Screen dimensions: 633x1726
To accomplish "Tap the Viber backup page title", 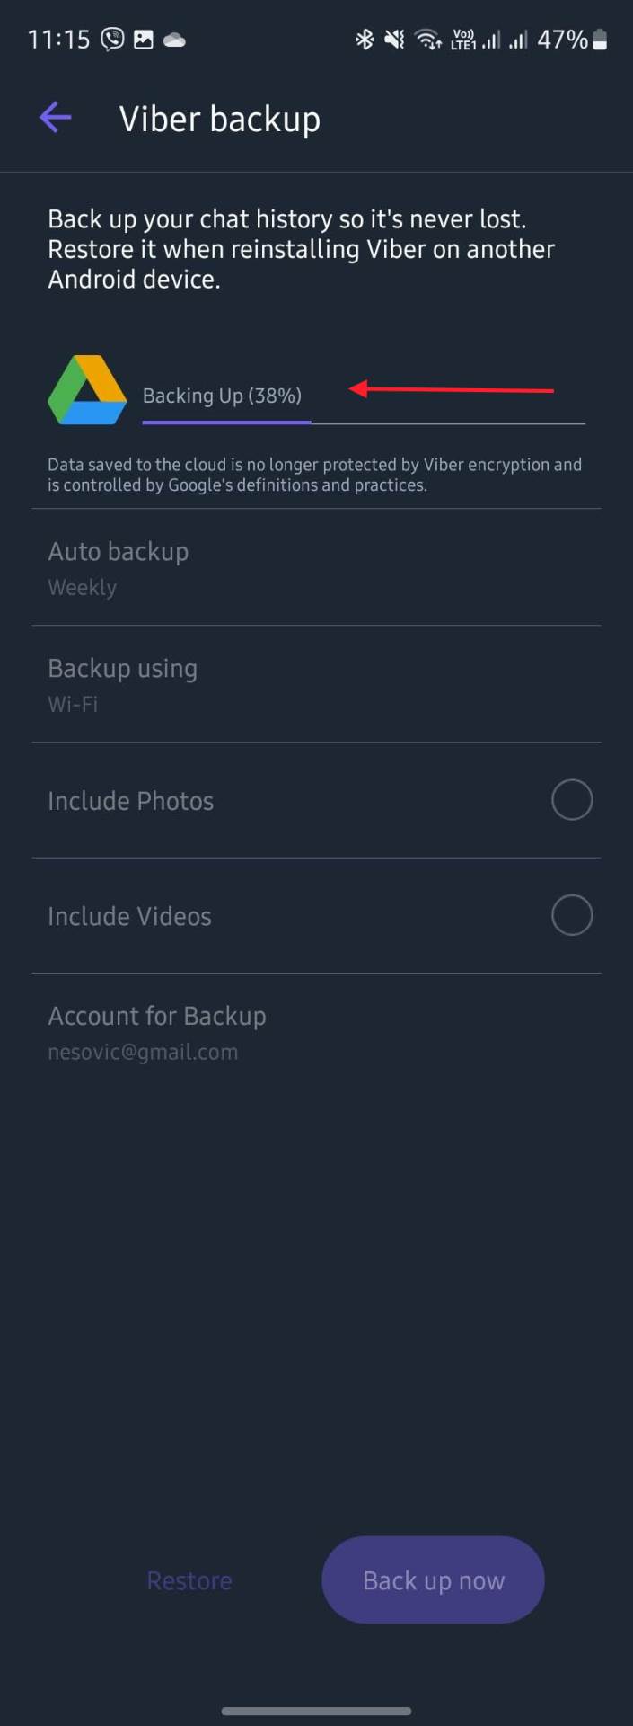I will 220,119.
